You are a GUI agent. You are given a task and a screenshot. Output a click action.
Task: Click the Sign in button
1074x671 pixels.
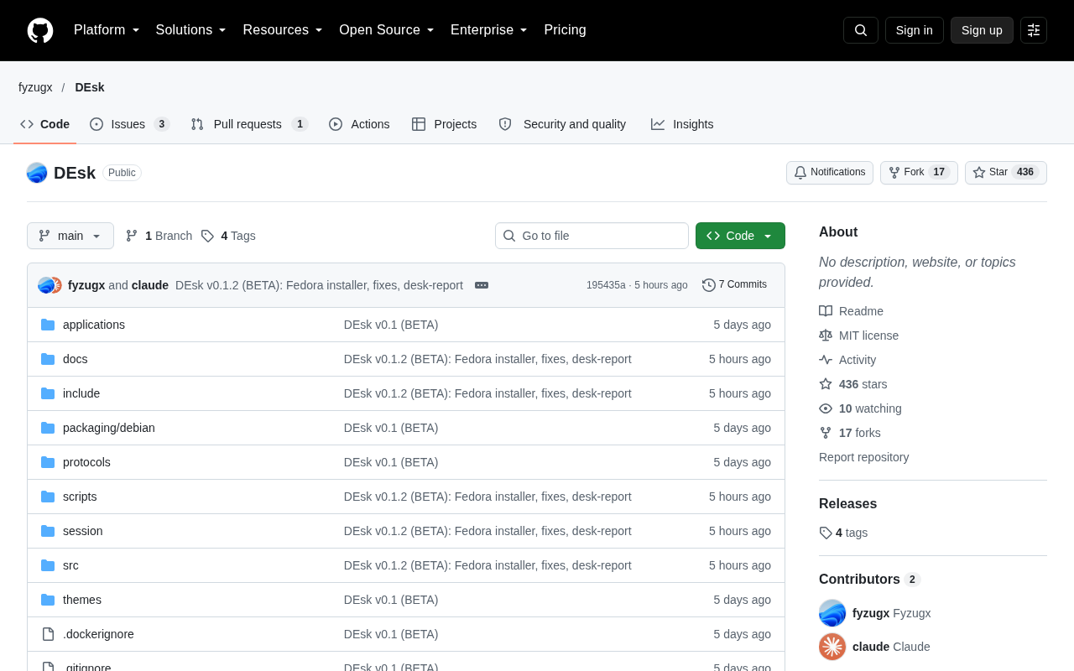[915, 30]
